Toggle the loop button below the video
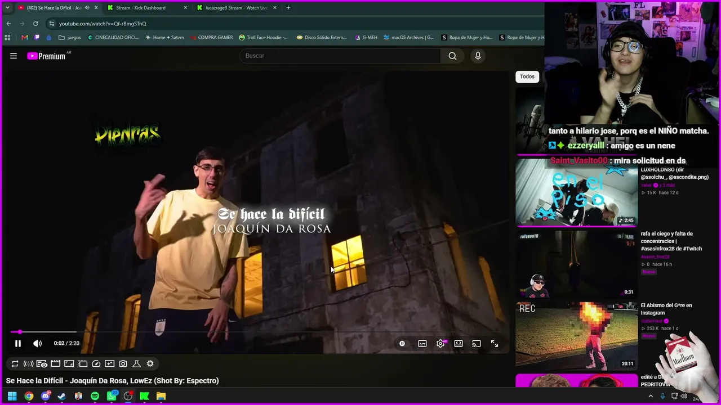 click(x=15, y=363)
